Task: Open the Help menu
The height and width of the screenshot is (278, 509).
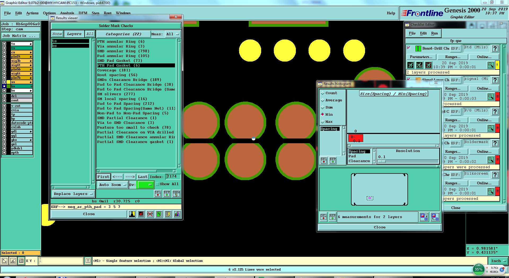Action: point(391,13)
